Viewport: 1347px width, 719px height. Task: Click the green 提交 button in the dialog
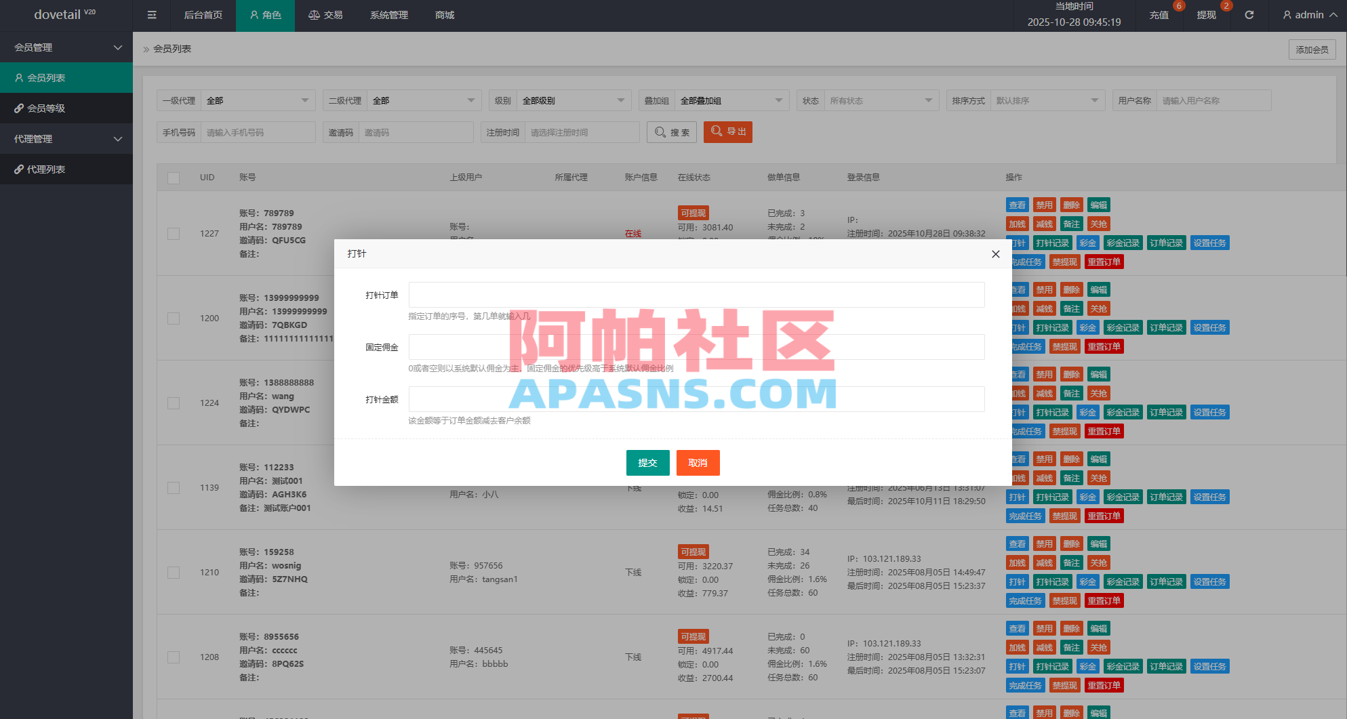pos(647,463)
